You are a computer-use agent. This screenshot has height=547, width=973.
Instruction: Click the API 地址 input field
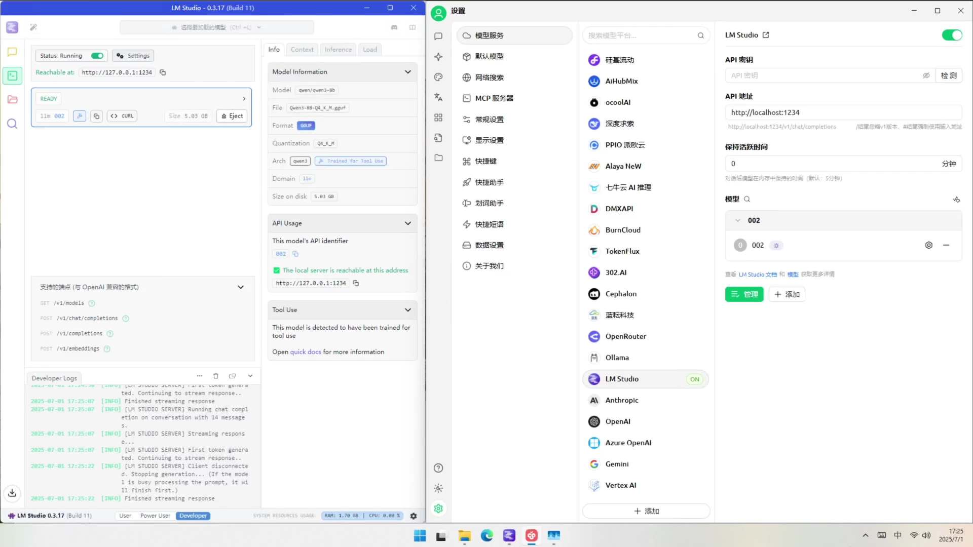click(843, 112)
